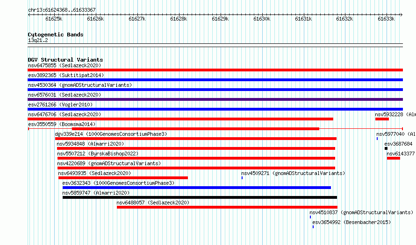The image size is (416, 245).
Task: Click the 61633k ruler position
Action: 386,19
